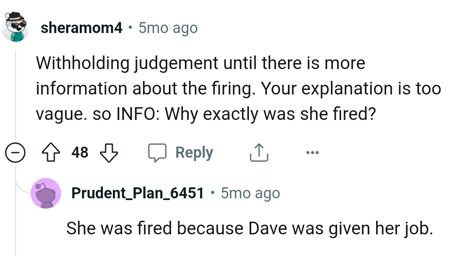This screenshot has height=256, width=458.
Task: Click the speech bubble Reply icon
Action: tap(158, 152)
